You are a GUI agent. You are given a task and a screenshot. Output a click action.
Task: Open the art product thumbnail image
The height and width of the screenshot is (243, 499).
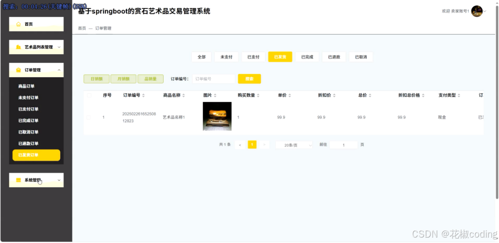217,116
